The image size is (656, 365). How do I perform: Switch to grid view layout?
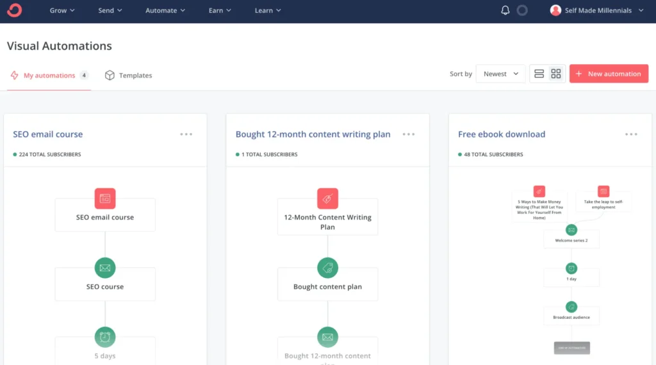555,74
